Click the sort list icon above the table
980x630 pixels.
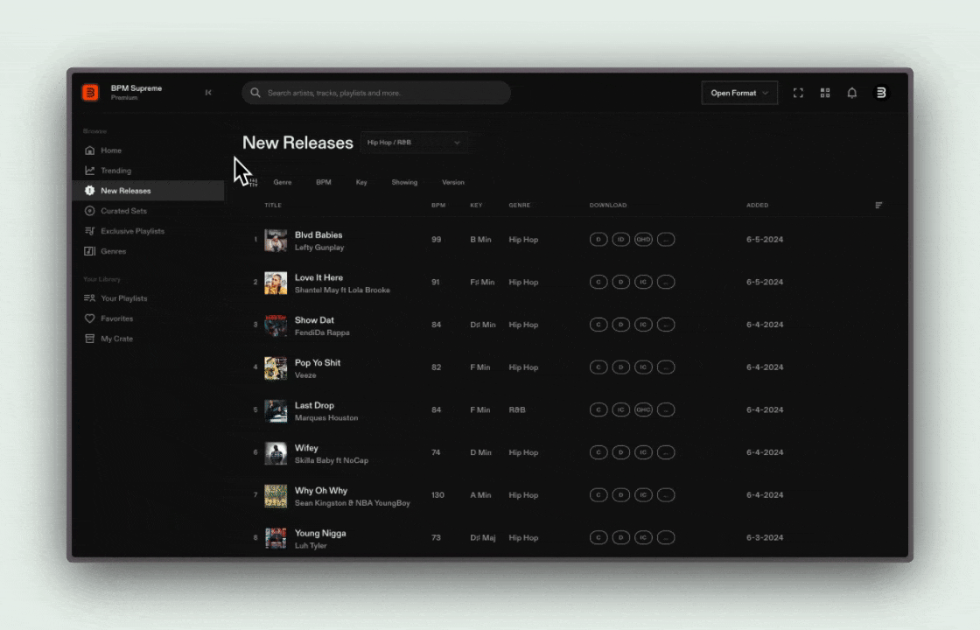pyautogui.click(x=878, y=205)
